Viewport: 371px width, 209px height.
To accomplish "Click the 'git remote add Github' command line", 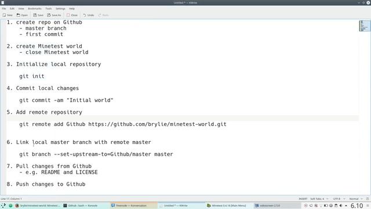I will click(x=123, y=124).
